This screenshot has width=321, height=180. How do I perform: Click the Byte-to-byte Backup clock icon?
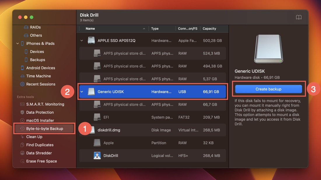coord(22,129)
